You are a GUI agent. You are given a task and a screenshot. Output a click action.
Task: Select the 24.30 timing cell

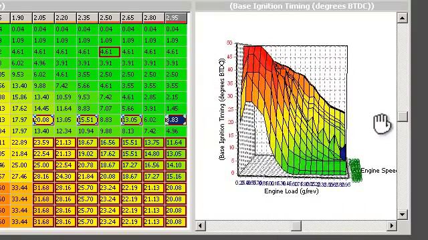66,177
